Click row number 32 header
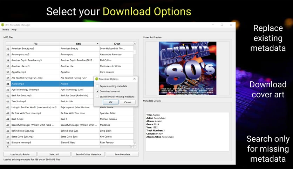 [x=8, y=49]
